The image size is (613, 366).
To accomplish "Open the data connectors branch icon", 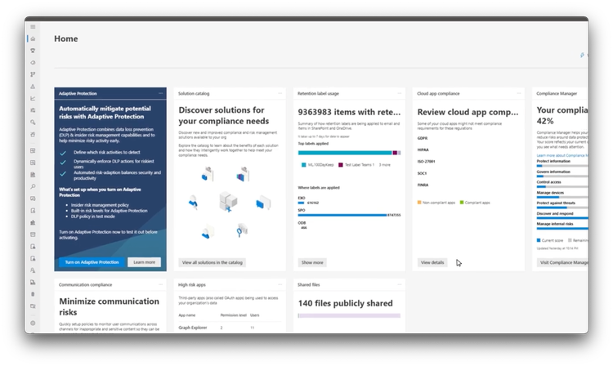I will click(x=33, y=74).
